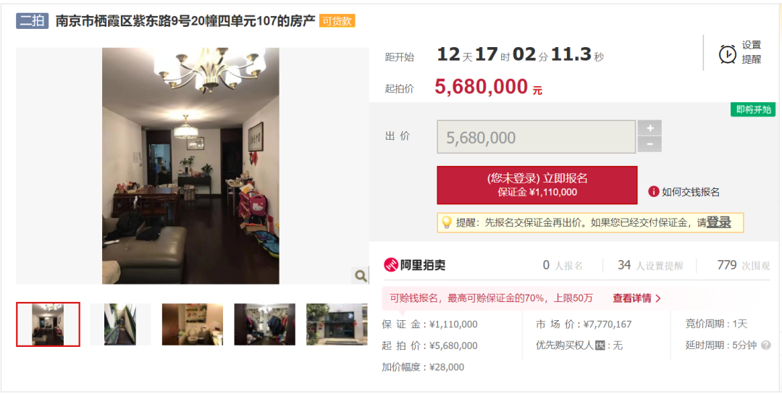Click the 阿里拍卖 logo

pyautogui.click(x=414, y=265)
